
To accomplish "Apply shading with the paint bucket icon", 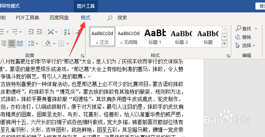I will [x=48, y=43].
